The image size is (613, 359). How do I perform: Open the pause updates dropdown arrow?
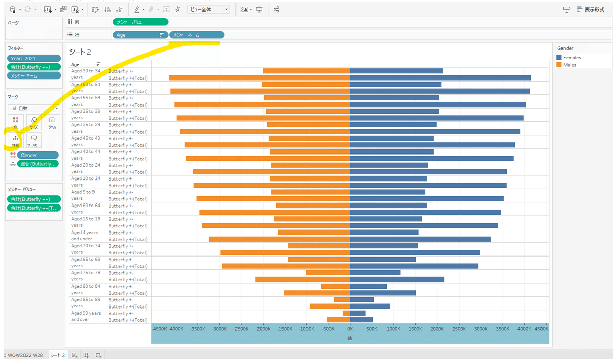coord(19,9)
